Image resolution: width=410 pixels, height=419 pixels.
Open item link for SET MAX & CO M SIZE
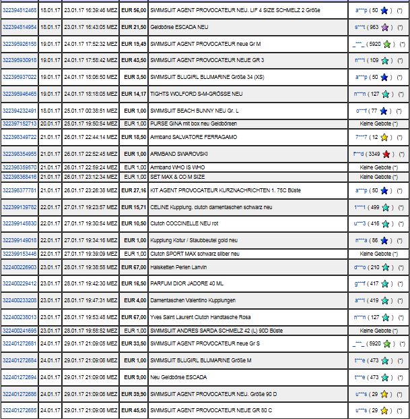[x=20, y=177]
